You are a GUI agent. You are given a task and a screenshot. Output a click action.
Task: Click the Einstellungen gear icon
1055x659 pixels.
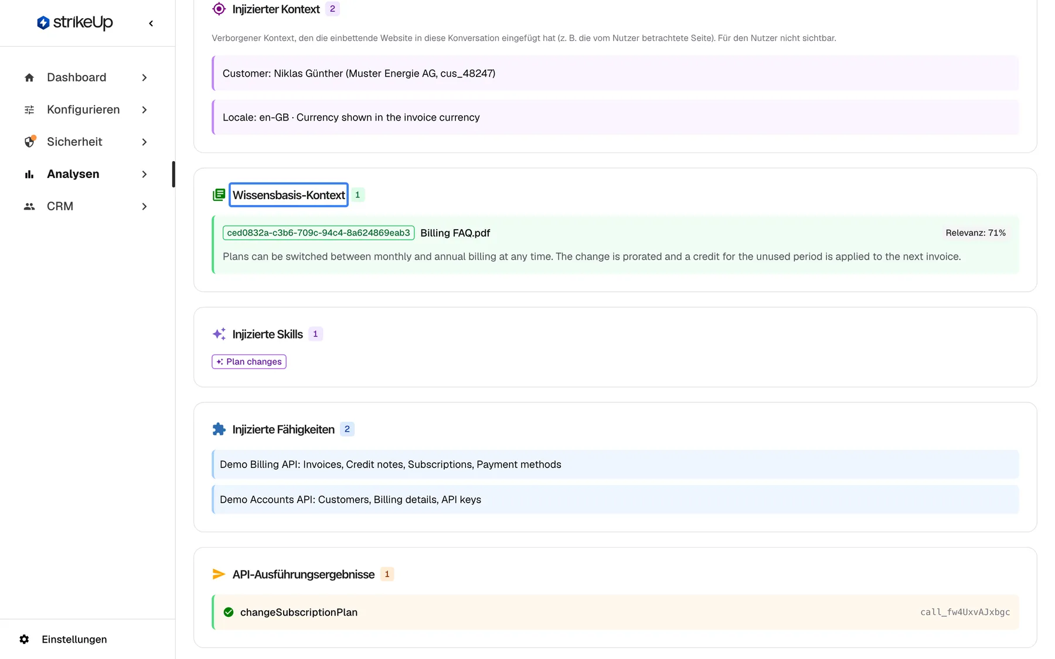coord(24,639)
